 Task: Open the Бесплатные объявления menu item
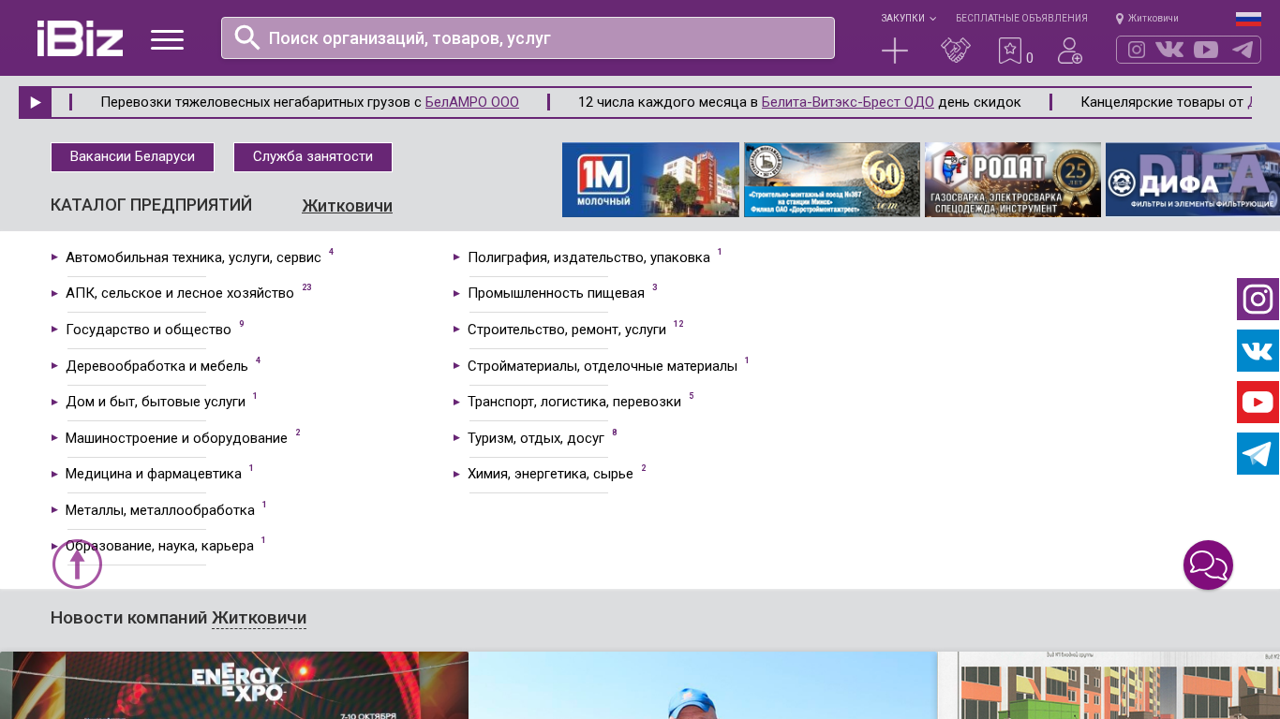[x=1021, y=19]
